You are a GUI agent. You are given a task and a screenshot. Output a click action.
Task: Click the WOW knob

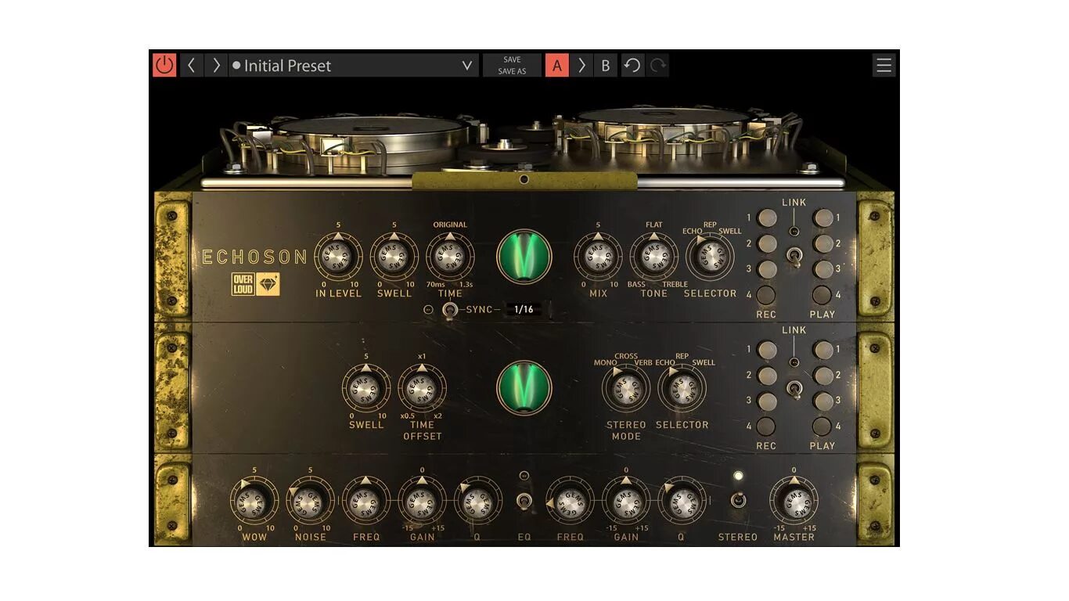click(254, 501)
